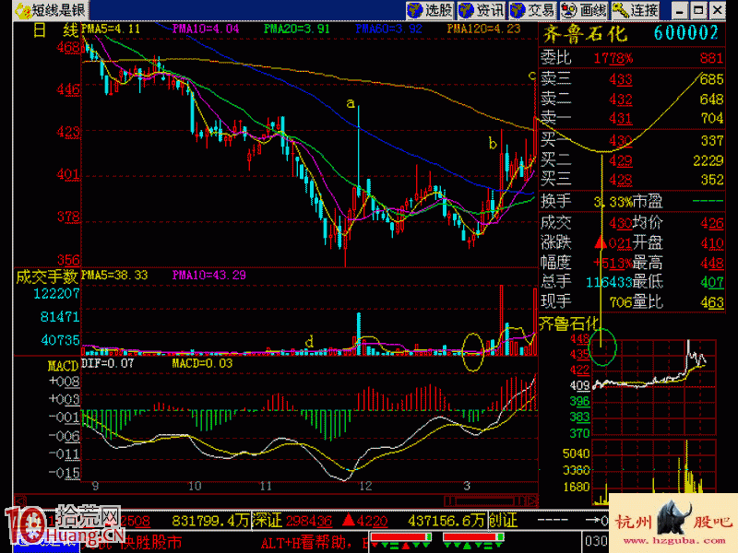This screenshot has height=553, width=738.
Task: Activate the 画线 line drawing tool
Action: 584,10
